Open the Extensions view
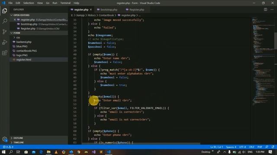This screenshot has height=155, width=277. (5, 53)
